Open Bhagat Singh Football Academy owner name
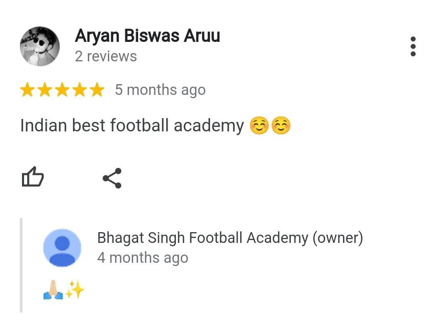Image resolution: width=448 pixels, height=325 pixels. tap(230, 238)
